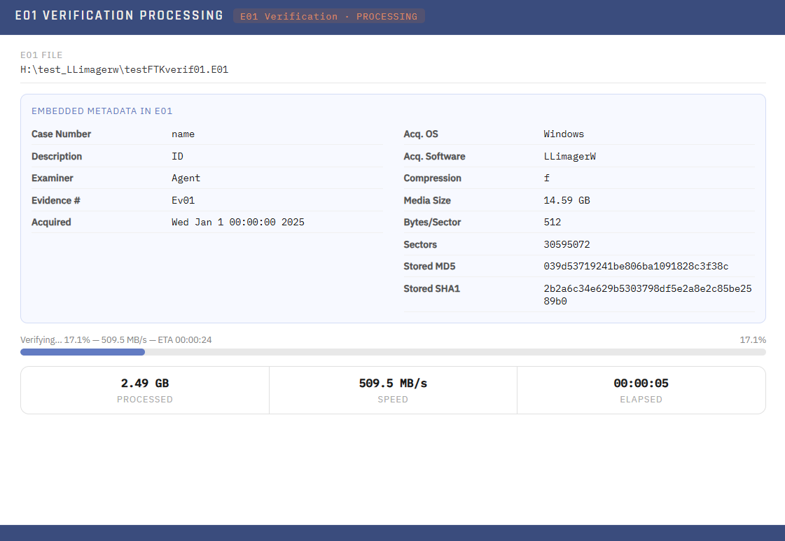Click the 'Verifying... 17.1%' status line

[116, 340]
